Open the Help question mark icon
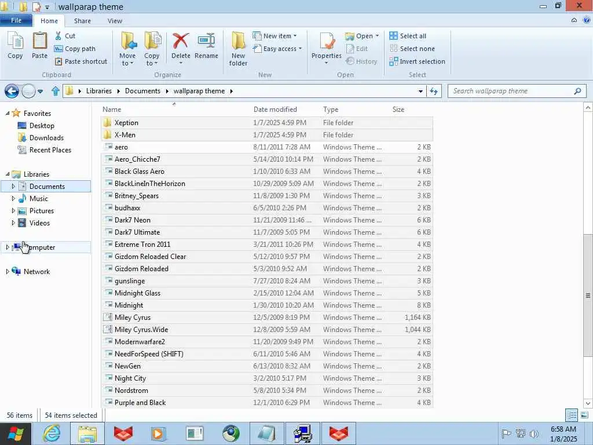This screenshot has height=445, width=593. tap(587, 20)
